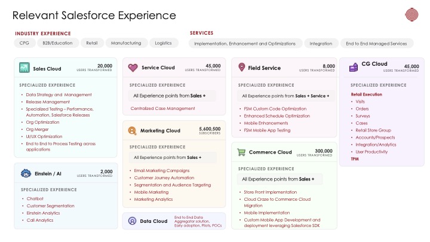
Task: Click the Centralized Case Management text
Action: (x=162, y=109)
